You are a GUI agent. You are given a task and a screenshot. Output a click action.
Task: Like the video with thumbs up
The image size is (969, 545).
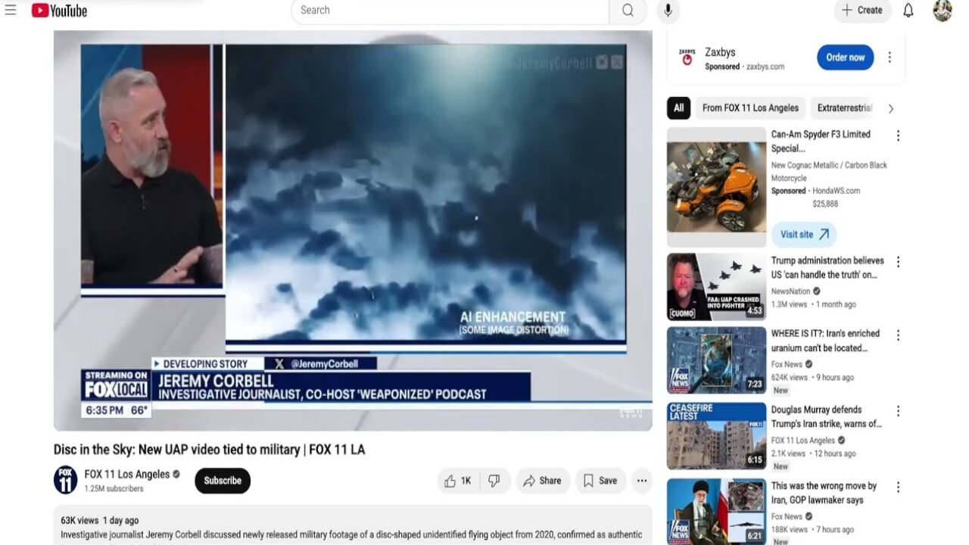(458, 481)
